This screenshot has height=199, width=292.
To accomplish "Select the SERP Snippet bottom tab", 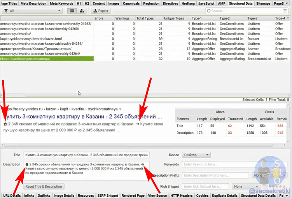I will coord(108,196).
